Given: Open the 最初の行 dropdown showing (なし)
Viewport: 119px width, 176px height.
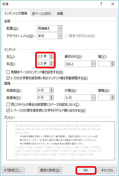Looking at the screenshot, I should pos(80,64).
